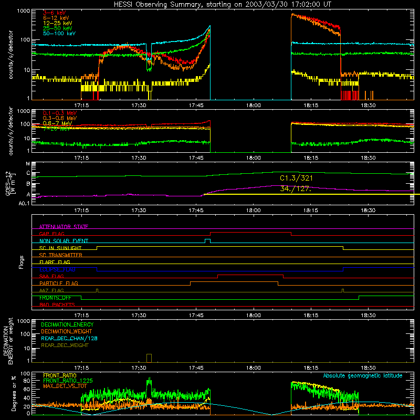This screenshot has height=420, width=420.
Task: Click the 0.8-7 MeV legend label
Action: [58, 123]
